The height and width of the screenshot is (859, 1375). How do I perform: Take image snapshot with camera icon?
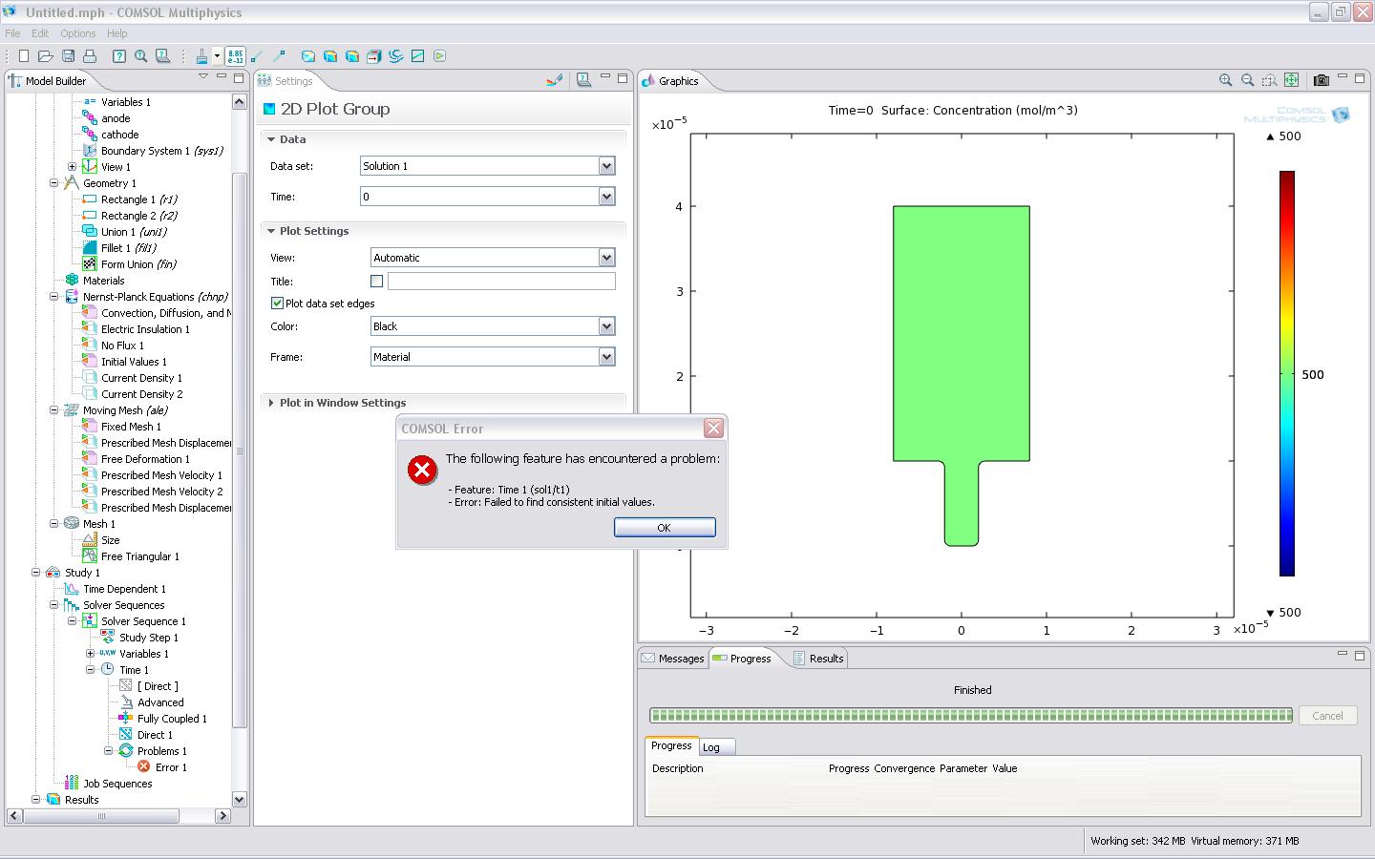point(1322,81)
